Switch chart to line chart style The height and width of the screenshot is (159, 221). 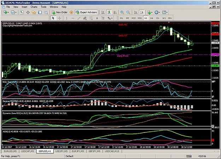(115, 12)
